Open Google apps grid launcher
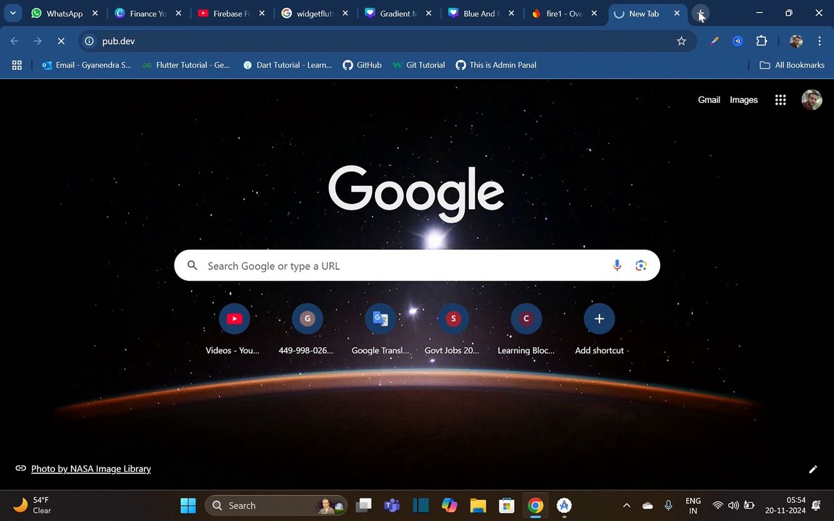This screenshot has width=834, height=521. (x=780, y=100)
